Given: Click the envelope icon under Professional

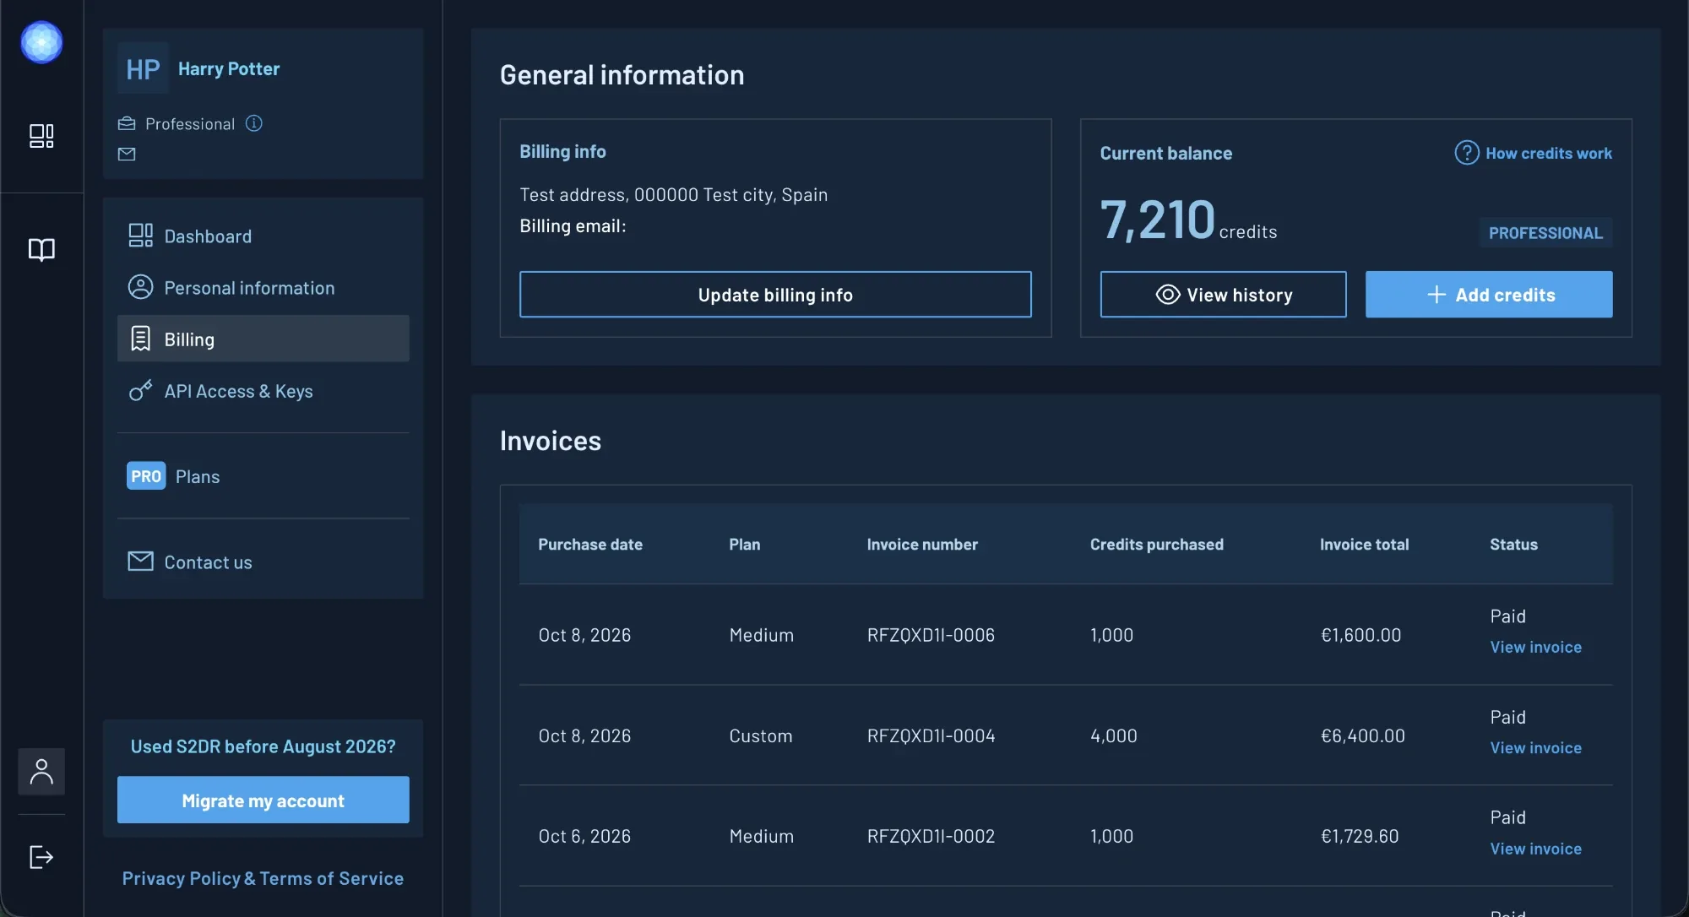Looking at the screenshot, I should point(127,154).
